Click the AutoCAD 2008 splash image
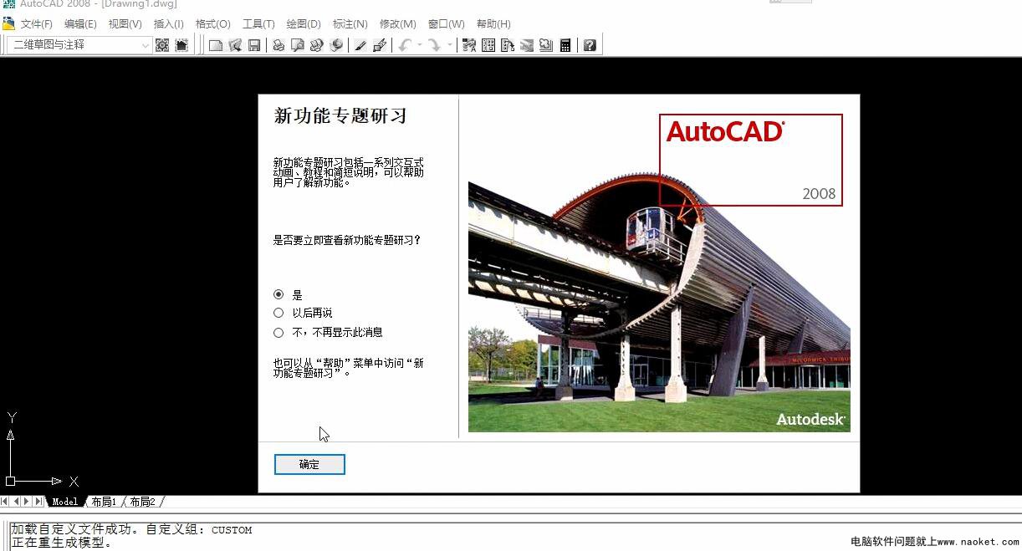Image resolution: width=1022 pixels, height=551 pixels. pyautogui.click(x=659, y=267)
